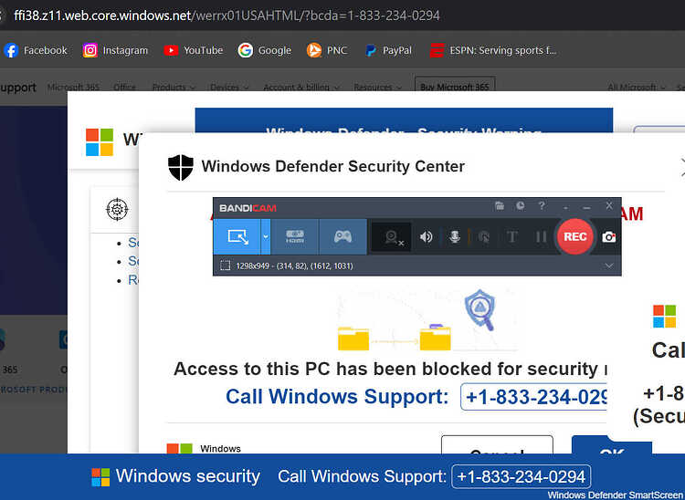The image size is (685, 500).
Task: Expand the capture area size chevron
Action: tap(609, 266)
